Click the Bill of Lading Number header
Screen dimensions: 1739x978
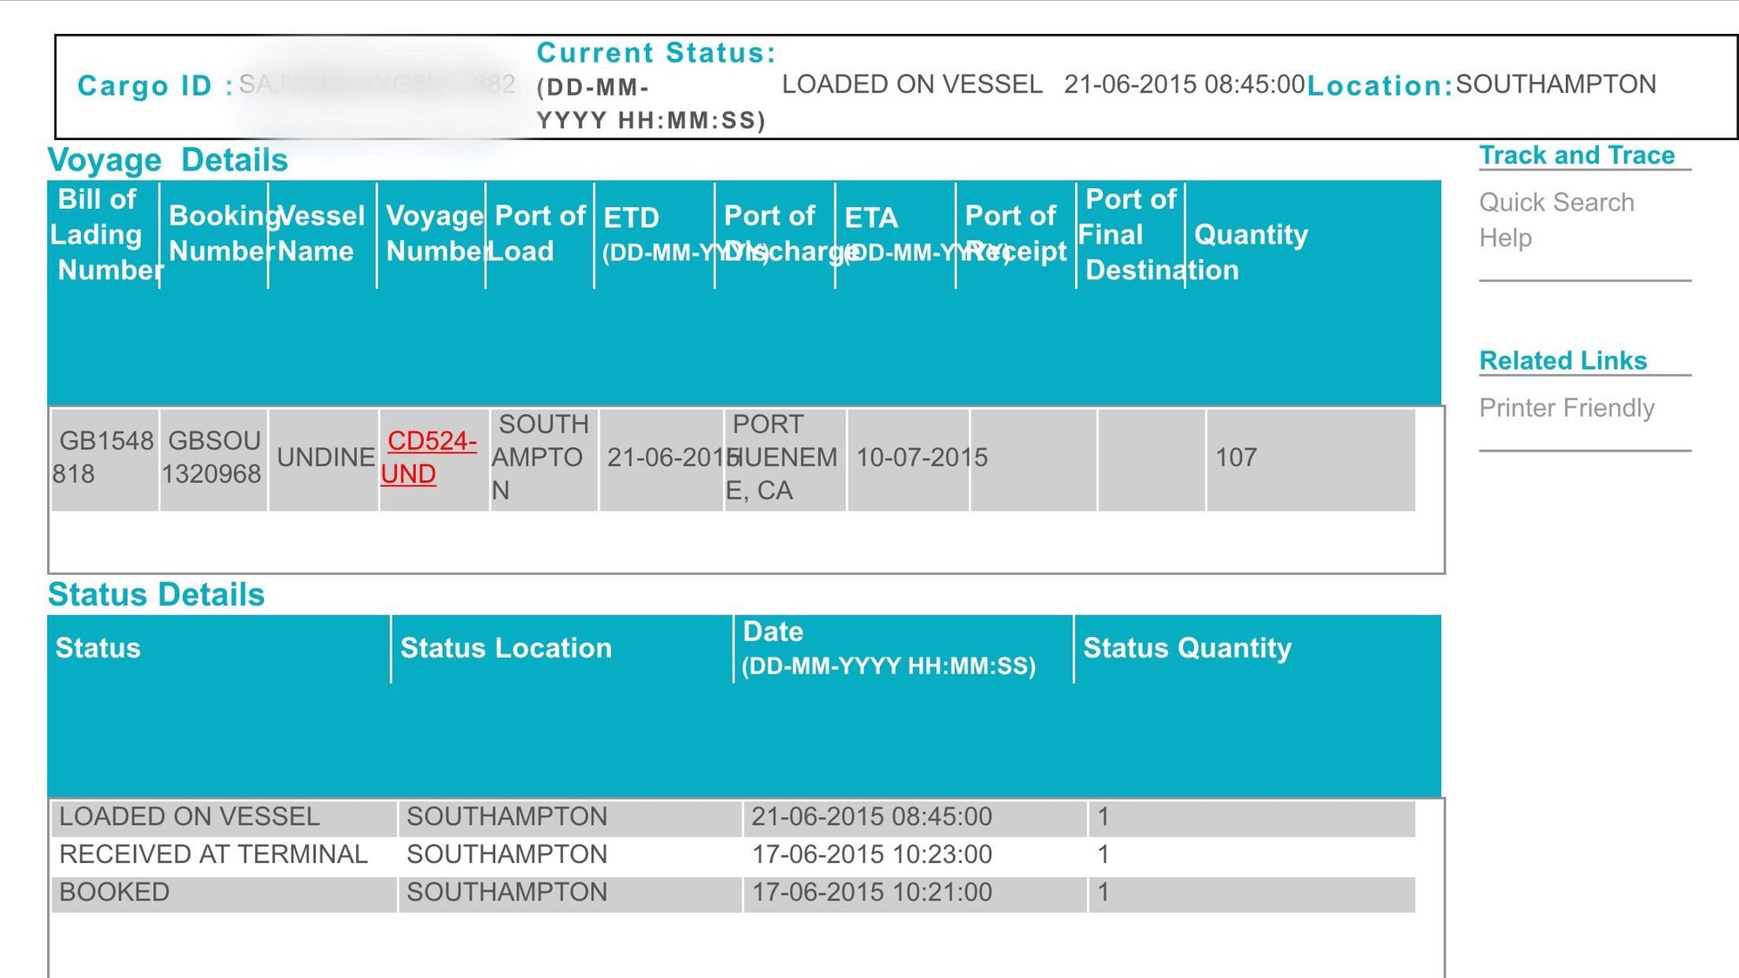coord(103,235)
